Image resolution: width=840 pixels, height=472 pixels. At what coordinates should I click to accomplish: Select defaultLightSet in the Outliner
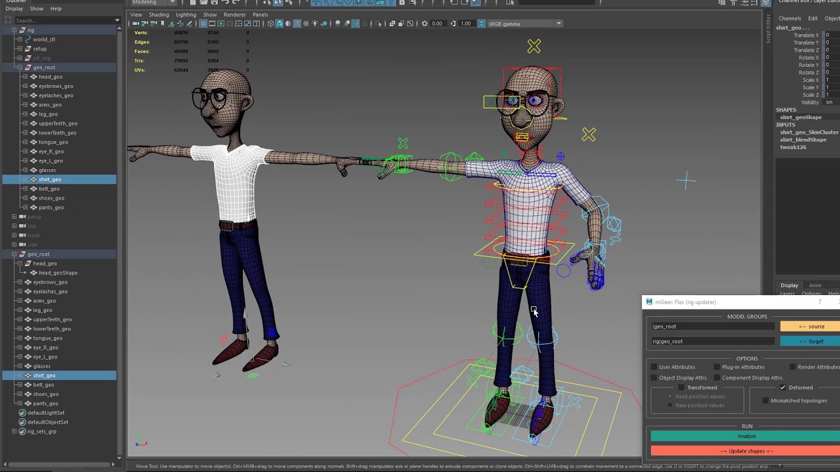tap(46, 413)
